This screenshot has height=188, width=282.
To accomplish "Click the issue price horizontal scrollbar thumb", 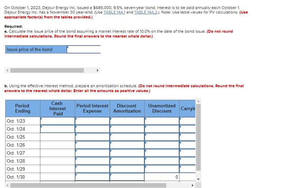I will click(x=47, y=70).
